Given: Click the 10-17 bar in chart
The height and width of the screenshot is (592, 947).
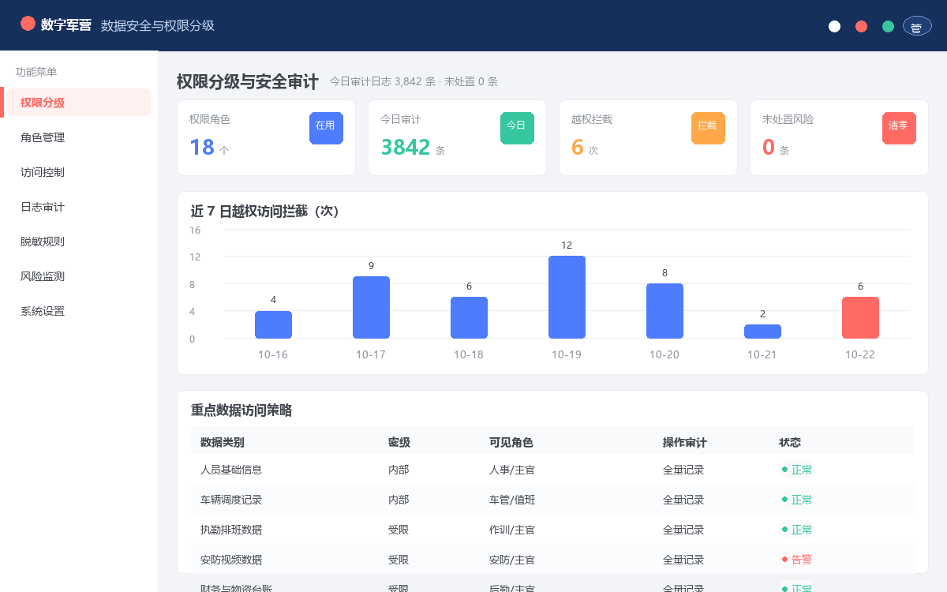Looking at the screenshot, I should 371,307.
